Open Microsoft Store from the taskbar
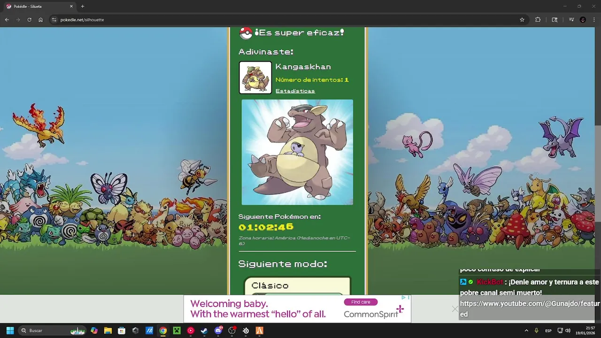 122,330
